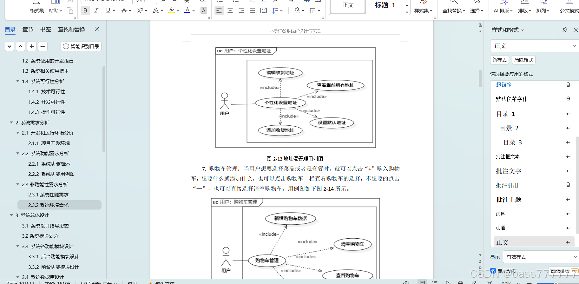Click the minus button in outline toolbar
This screenshot has height=284, width=579.
(43, 46)
